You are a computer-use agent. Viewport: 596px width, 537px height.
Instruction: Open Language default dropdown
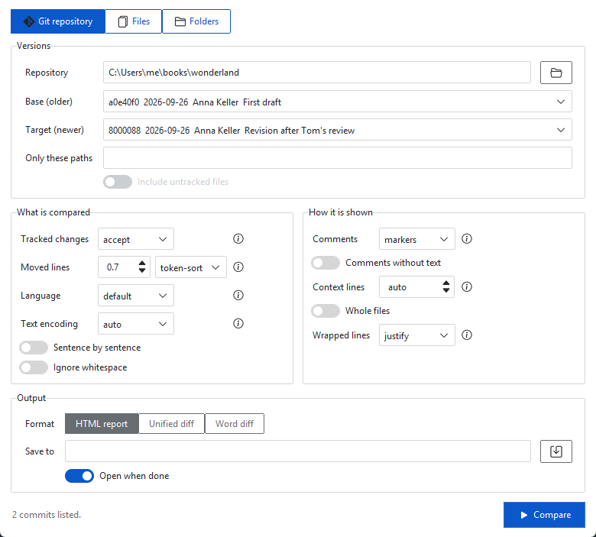coord(136,295)
